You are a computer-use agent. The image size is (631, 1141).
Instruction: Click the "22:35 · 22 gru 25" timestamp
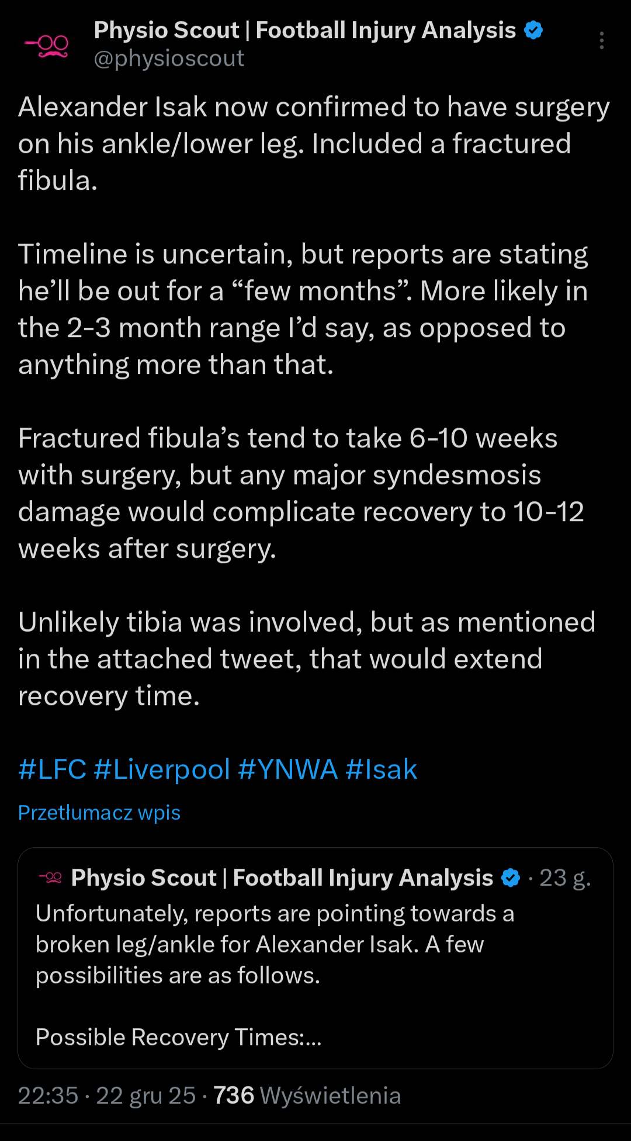point(106,1095)
